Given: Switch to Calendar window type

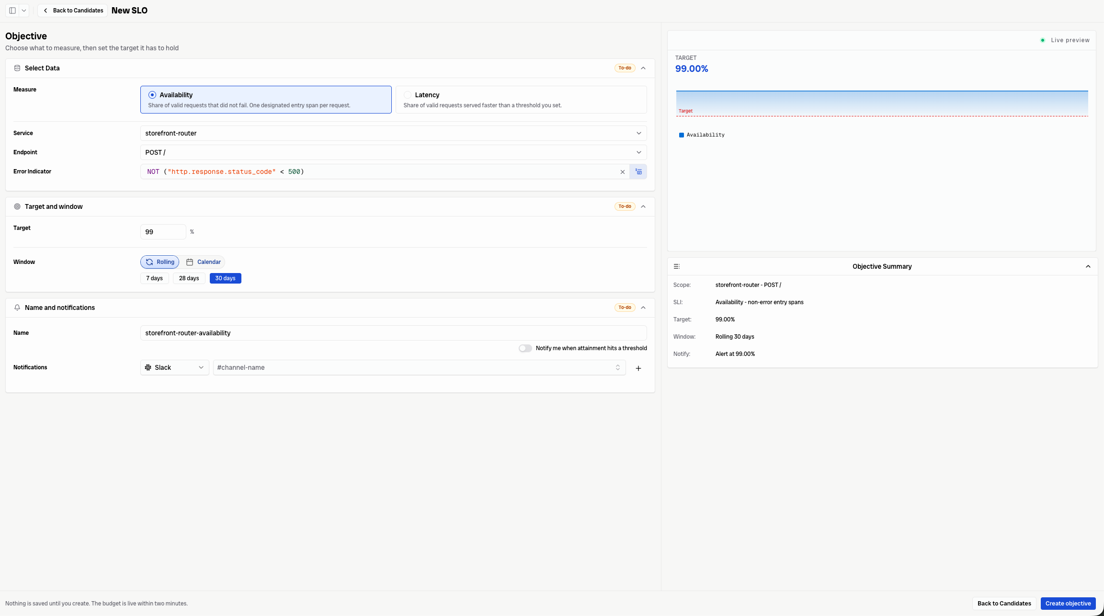Looking at the screenshot, I should [x=203, y=262].
